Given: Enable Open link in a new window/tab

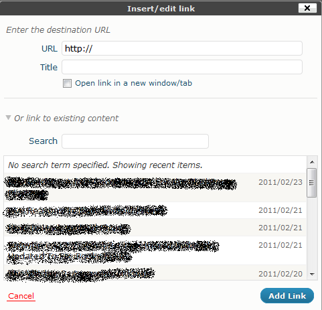Looking at the screenshot, I should [67, 83].
